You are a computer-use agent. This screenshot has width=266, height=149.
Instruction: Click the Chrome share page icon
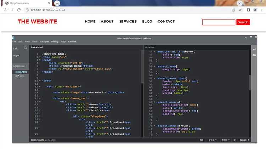coord(233,10)
